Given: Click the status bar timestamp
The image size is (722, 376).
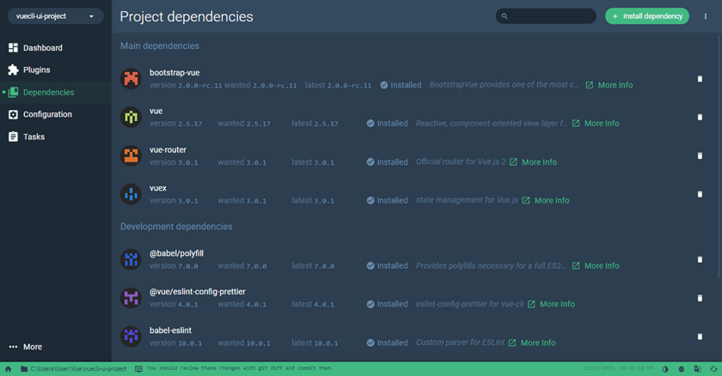Looking at the screenshot, I should coord(618,368).
